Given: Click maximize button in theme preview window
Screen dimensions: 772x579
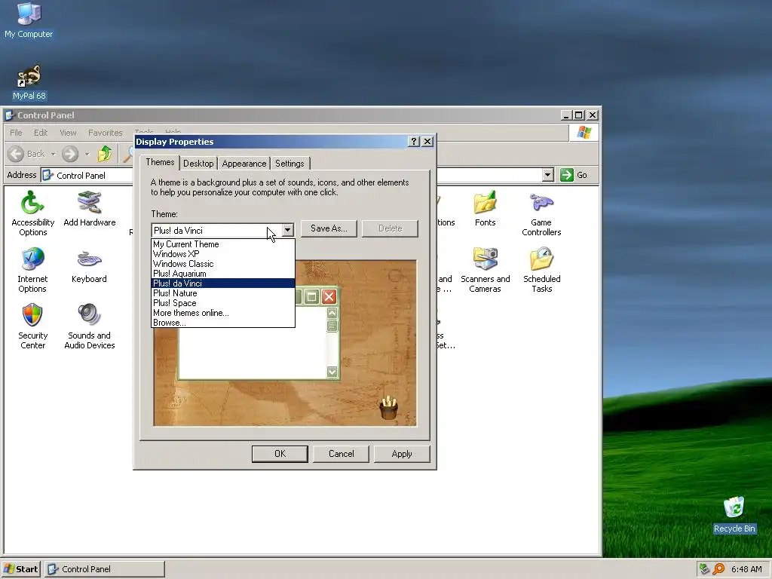Looking at the screenshot, I should coord(311,297).
